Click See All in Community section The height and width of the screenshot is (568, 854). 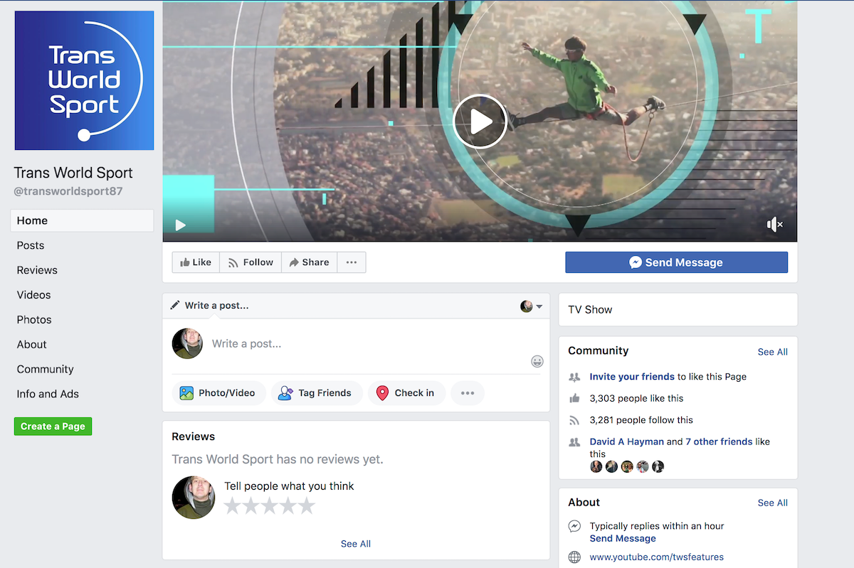coord(772,352)
